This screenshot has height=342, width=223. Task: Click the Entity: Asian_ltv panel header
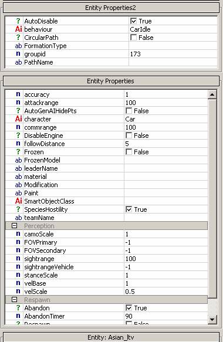point(111,337)
